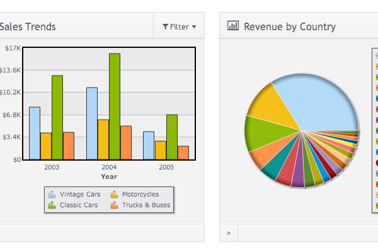Click the 2003 Vintage Cars bar
Viewport: 378px width, 252px height.
pos(35,133)
